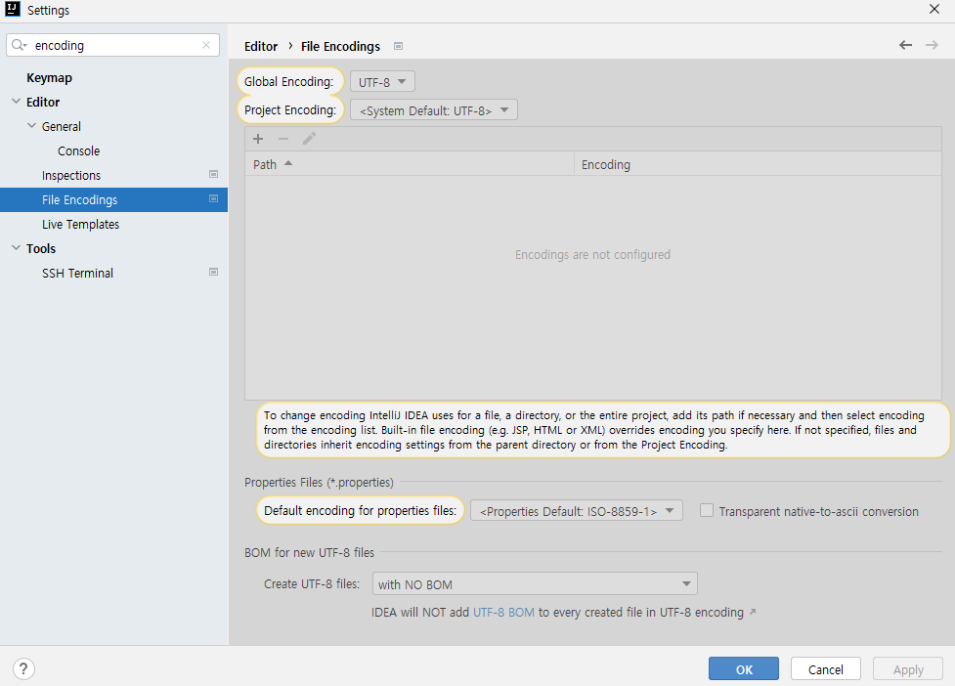
Task: Click 'Properties Files (*.properties)' section heading
Action: point(319,482)
